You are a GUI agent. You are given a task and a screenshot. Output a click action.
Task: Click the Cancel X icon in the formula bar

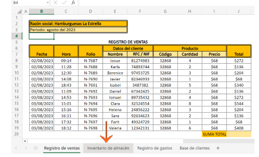[56, 3]
